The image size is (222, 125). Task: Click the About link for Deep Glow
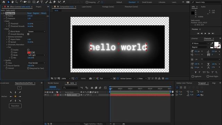[44, 13]
